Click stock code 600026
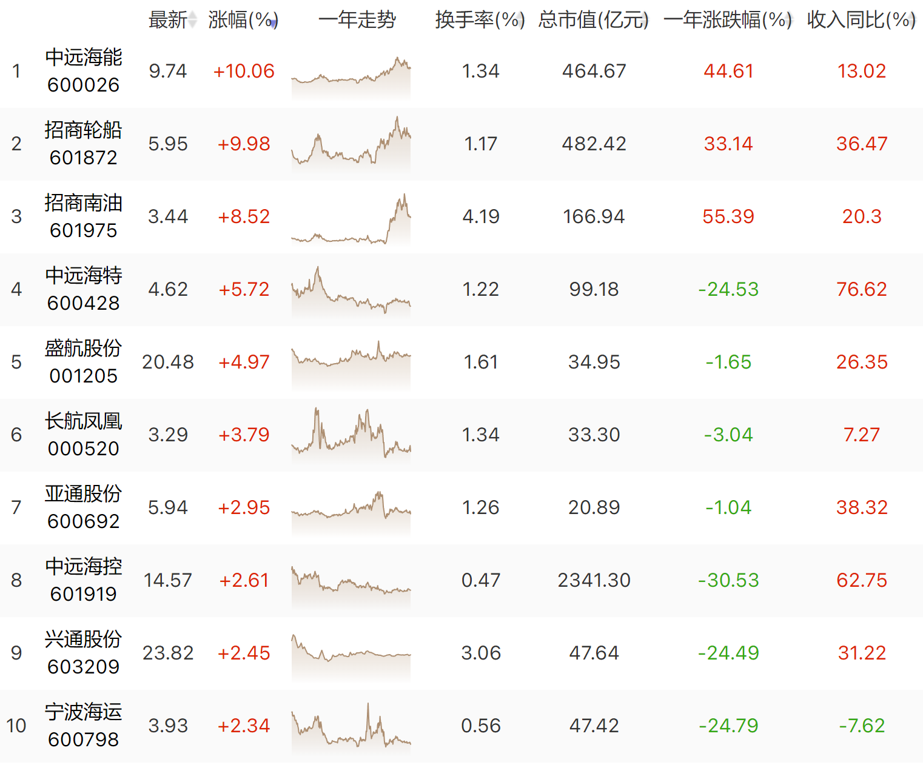This screenshot has width=923, height=765. [84, 85]
